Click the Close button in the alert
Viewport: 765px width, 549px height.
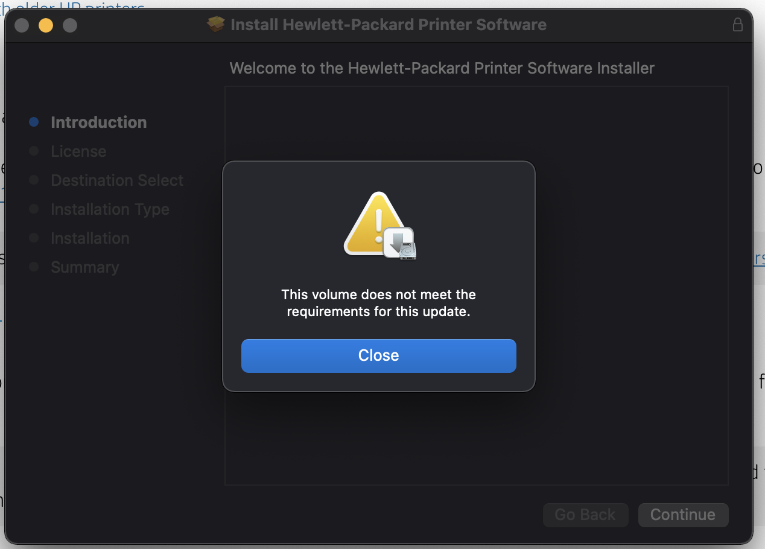pyautogui.click(x=378, y=355)
